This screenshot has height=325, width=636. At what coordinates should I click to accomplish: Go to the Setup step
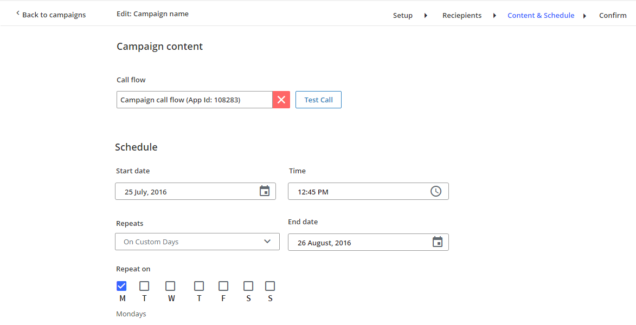click(403, 16)
